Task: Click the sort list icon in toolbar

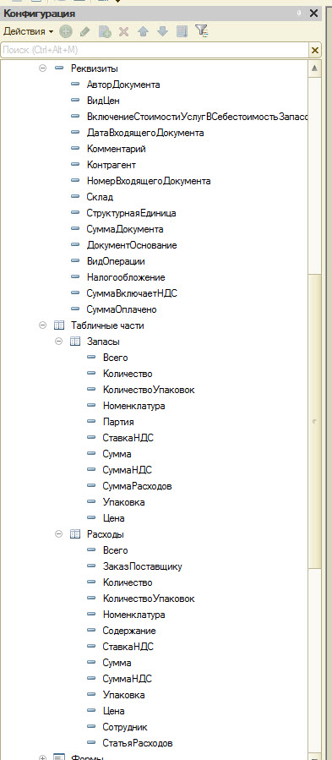Action: (x=182, y=31)
